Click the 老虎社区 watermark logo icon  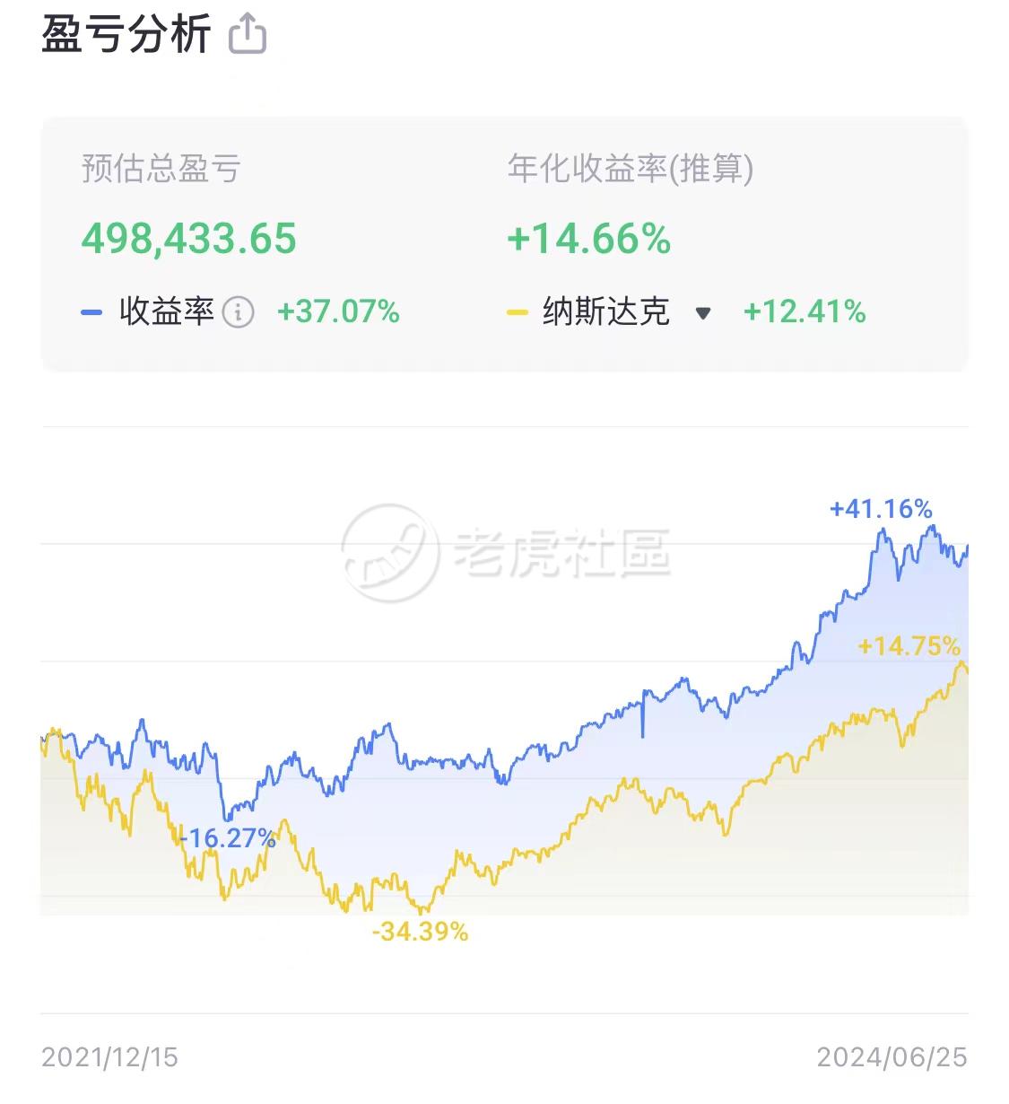pyautogui.click(x=390, y=552)
